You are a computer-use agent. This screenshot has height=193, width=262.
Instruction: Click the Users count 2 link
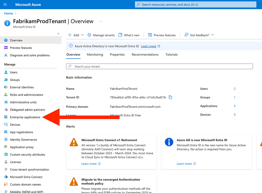[x=235, y=89]
